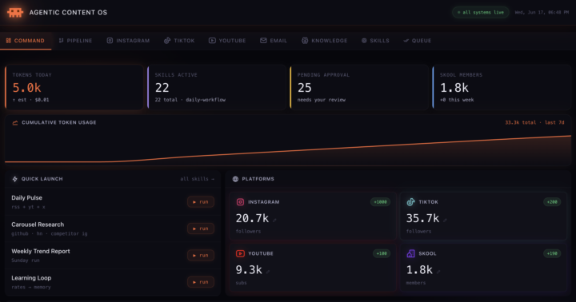Screen dimensions: 576x302
Task: Click the +200 badge on TikTok card
Action: (x=552, y=202)
